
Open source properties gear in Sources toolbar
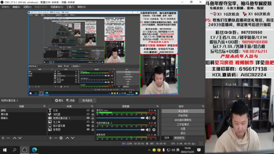click(x=61, y=138)
